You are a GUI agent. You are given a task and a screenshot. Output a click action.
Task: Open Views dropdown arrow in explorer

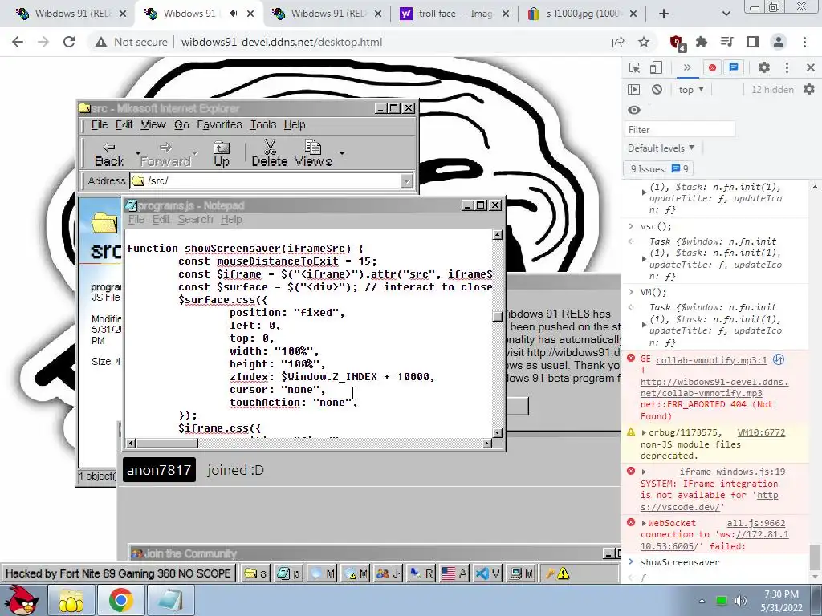(342, 153)
